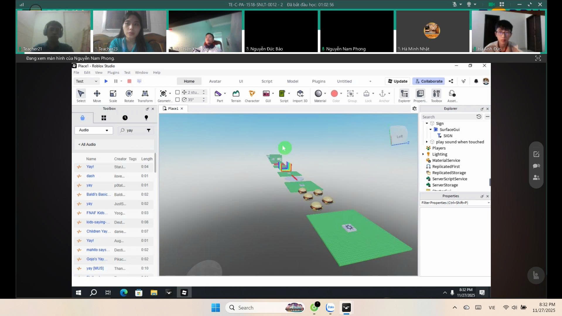Switch to the Avatar ribbon tab

pos(215,81)
